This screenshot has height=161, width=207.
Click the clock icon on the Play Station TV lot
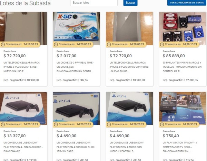pos(162,124)
